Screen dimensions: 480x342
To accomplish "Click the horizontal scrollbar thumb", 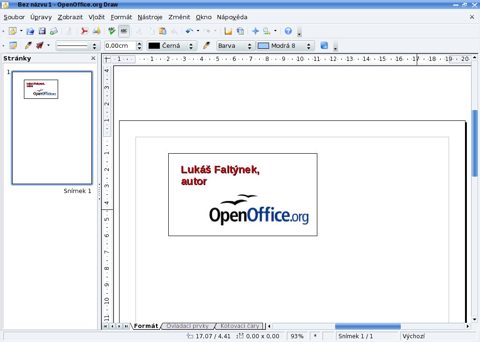I will (367, 327).
